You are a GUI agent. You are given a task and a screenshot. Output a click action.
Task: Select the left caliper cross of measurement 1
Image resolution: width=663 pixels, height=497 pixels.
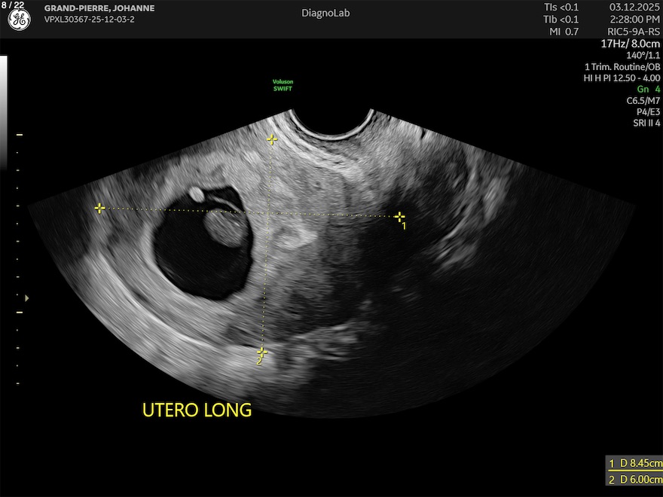(x=99, y=209)
